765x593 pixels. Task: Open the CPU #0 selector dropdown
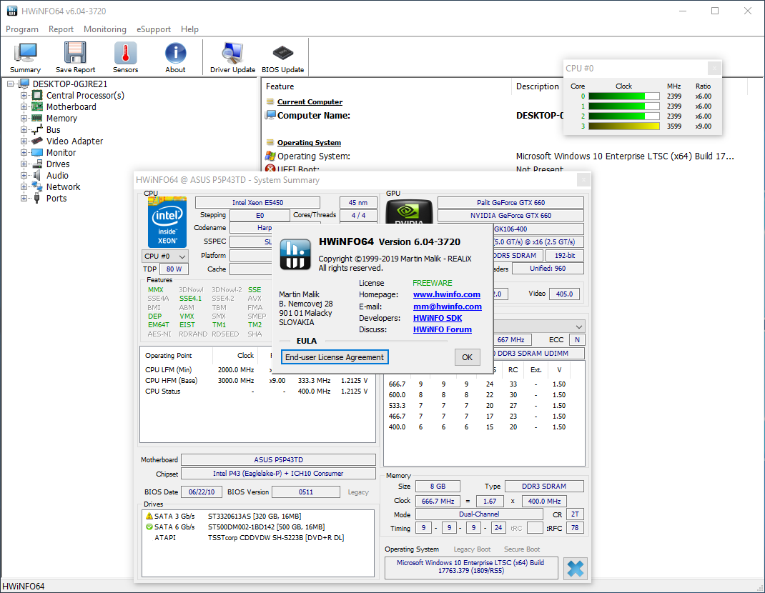165,256
